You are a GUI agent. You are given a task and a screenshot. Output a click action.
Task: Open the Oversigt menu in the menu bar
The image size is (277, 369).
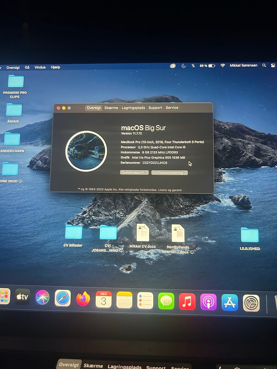point(13,67)
